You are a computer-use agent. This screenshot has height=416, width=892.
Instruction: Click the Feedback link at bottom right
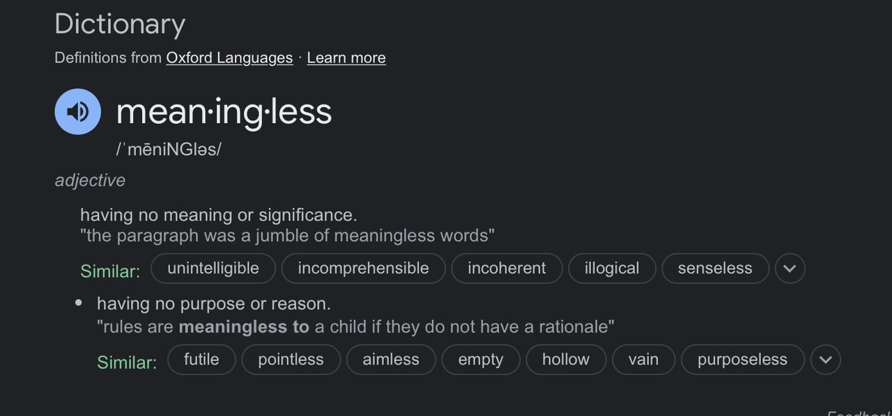[x=859, y=412]
